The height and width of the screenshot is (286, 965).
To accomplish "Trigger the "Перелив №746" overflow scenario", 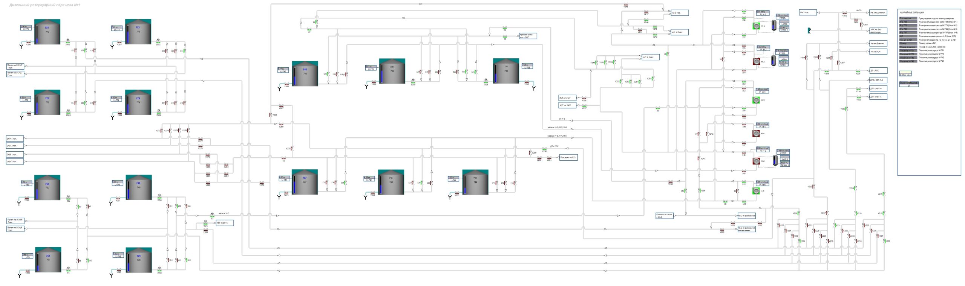I will tap(908, 61).
